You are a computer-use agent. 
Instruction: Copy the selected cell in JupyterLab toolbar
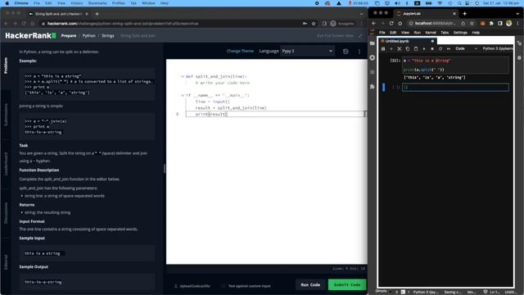(x=408, y=49)
